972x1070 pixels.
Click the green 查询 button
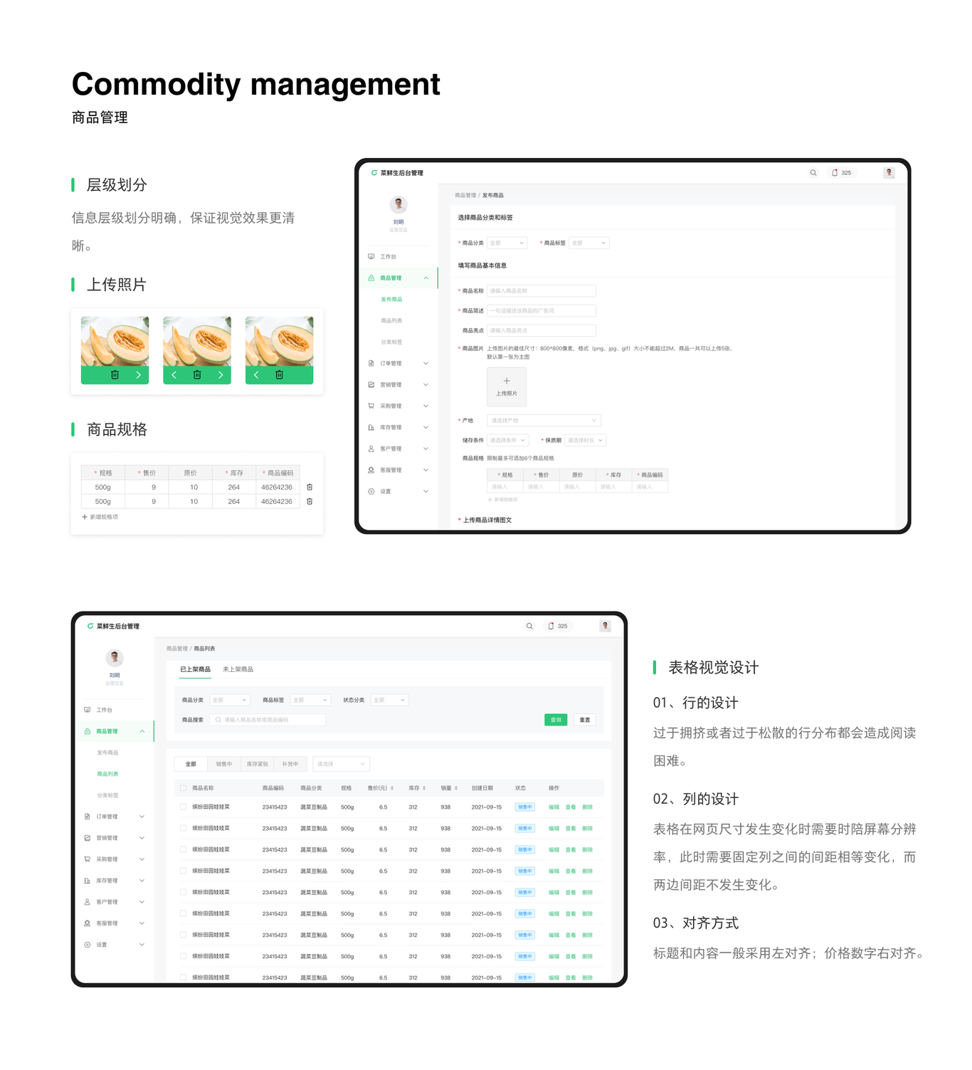[x=556, y=720]
